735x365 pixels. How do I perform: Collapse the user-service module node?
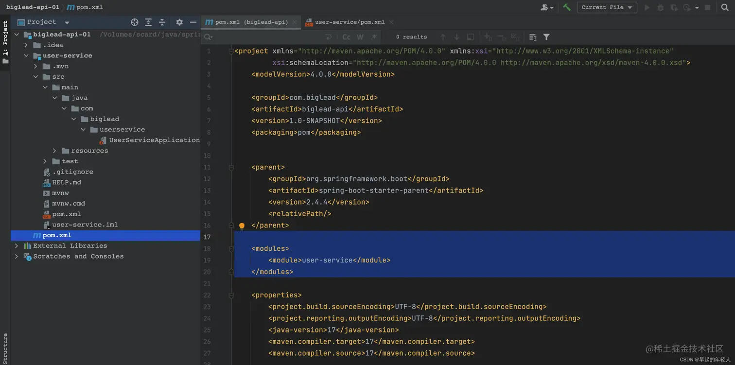coord(26,56)
